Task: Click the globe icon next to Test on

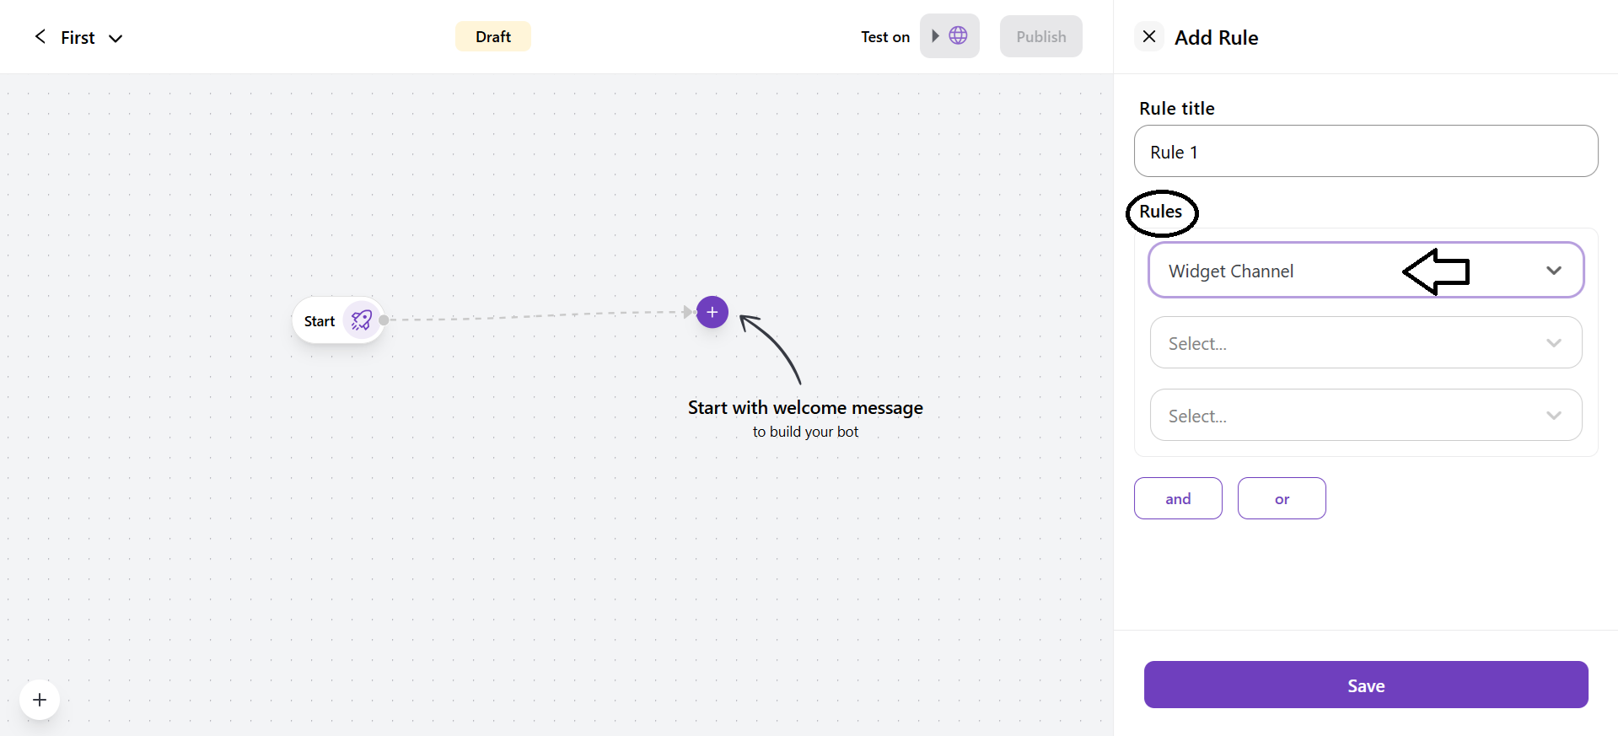Action: (x=957, y=35)
